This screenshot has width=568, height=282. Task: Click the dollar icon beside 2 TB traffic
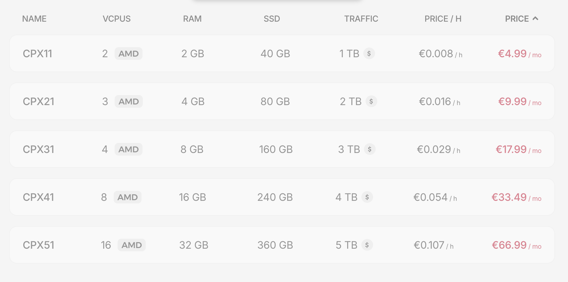[371, 101]
